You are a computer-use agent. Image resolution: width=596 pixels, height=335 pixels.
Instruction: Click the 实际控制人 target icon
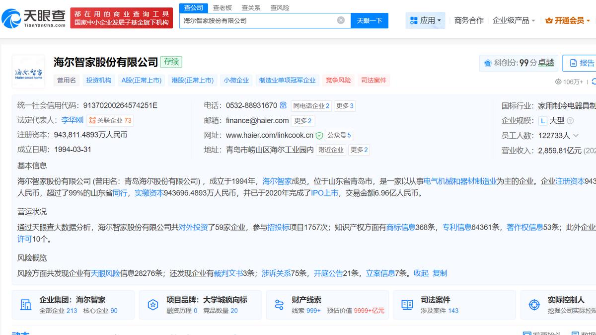tap(534, 305)
